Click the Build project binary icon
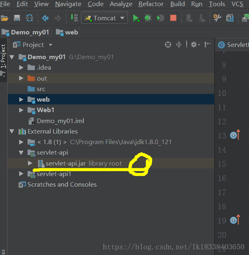249x255 pixels. tap(74, 18)
